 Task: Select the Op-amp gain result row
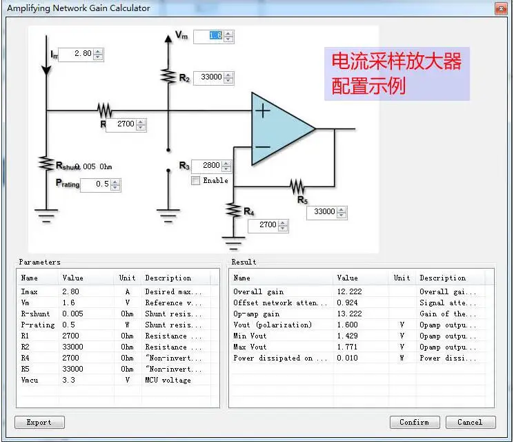point(362,314)
